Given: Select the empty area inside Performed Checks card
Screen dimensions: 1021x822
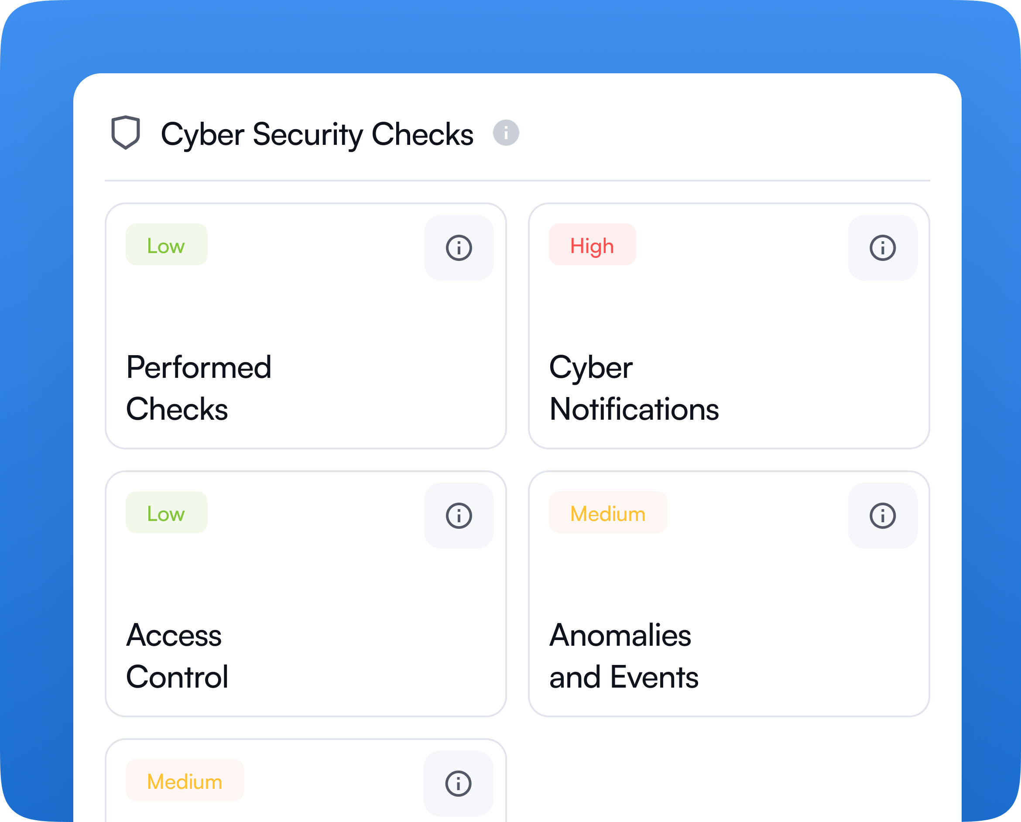Looking at the screenshot, I should point(305,310).
